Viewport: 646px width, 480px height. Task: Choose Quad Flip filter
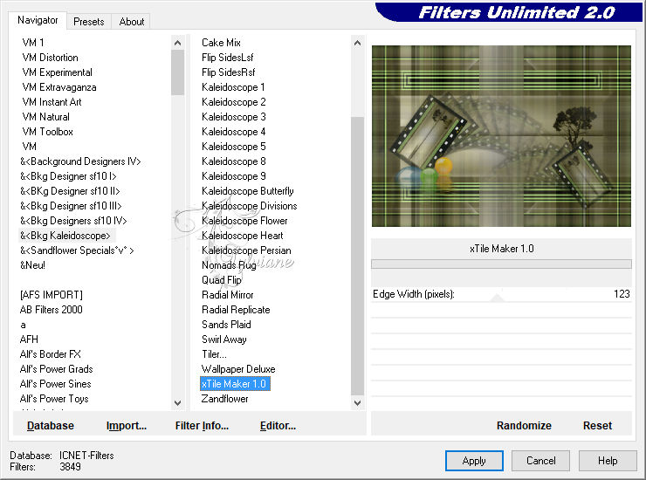tap(221, 280)
